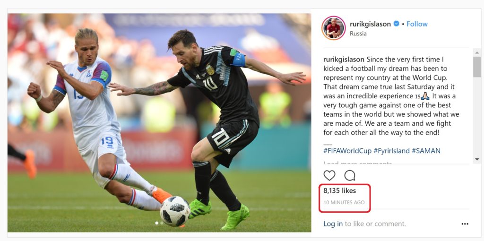The width and height of the screenshot is (484, 241).
Task: Open the three-dot more options menu
Action: pyautogui.click(x=465, y=224)
